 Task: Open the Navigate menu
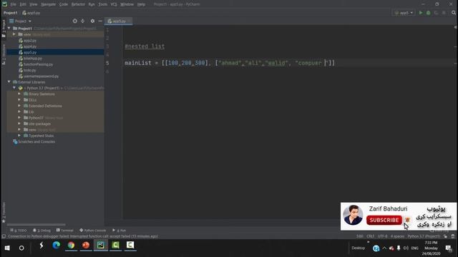pos(48,4)
